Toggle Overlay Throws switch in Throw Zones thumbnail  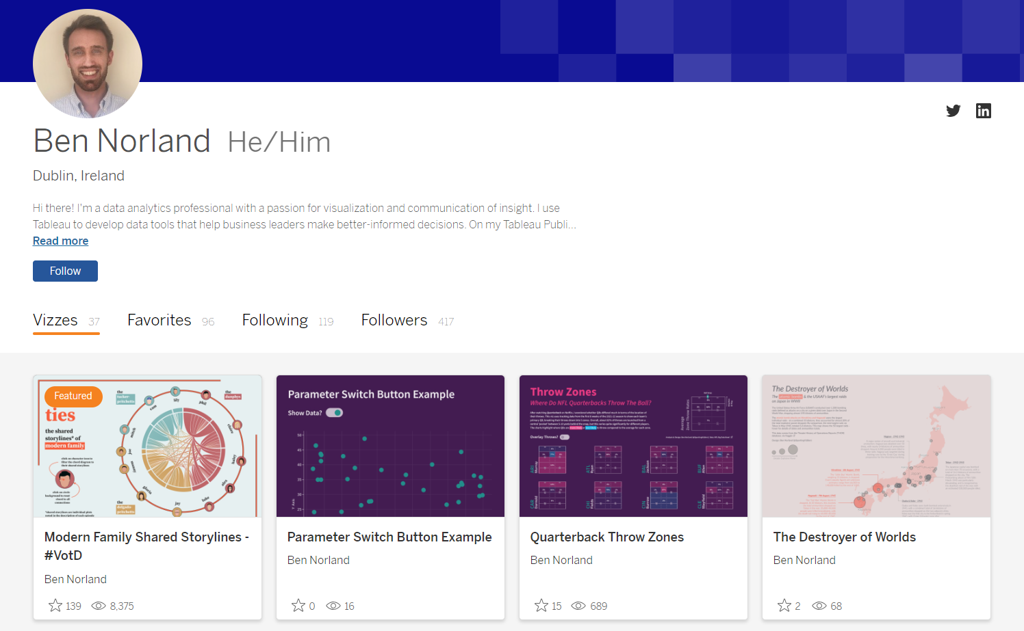(565, 437)
